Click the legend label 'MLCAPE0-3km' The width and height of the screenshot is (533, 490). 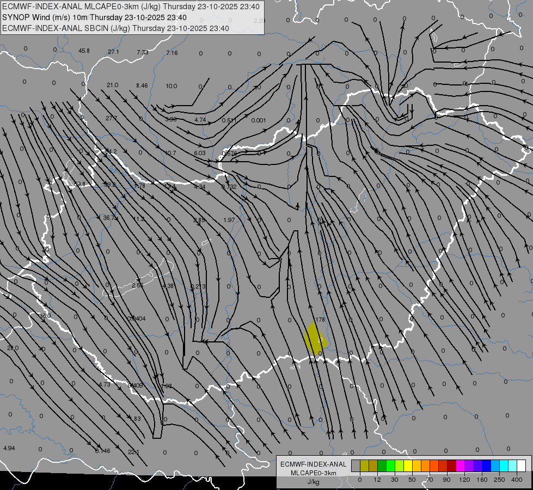click(314, 473)
